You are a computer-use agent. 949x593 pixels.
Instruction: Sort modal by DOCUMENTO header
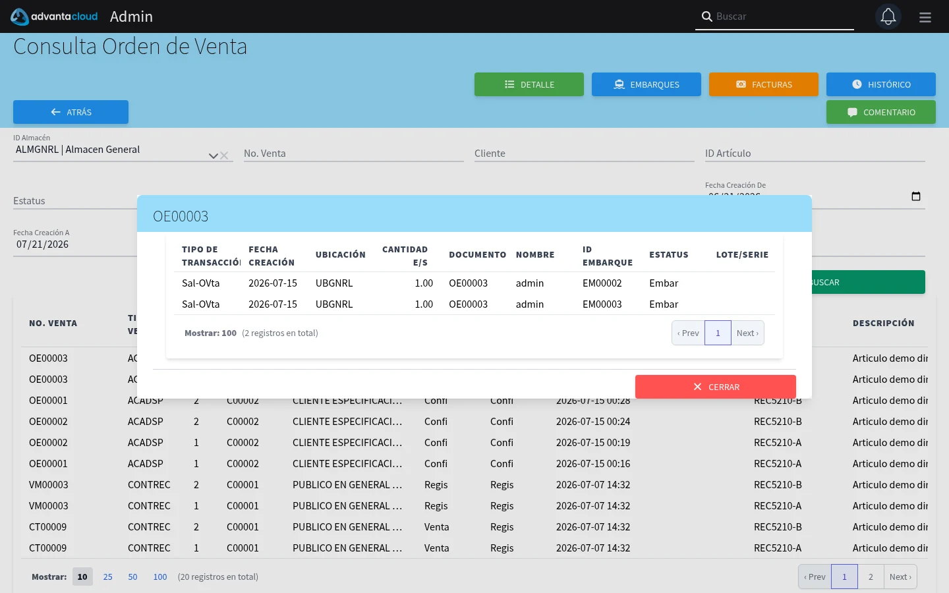point(478,254)
